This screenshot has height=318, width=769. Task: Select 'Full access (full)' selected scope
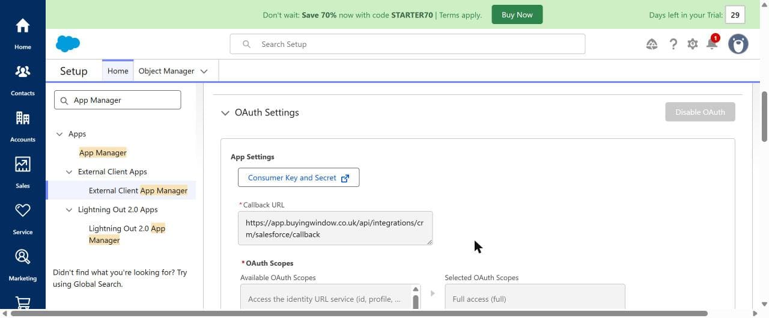coord(479,299)
